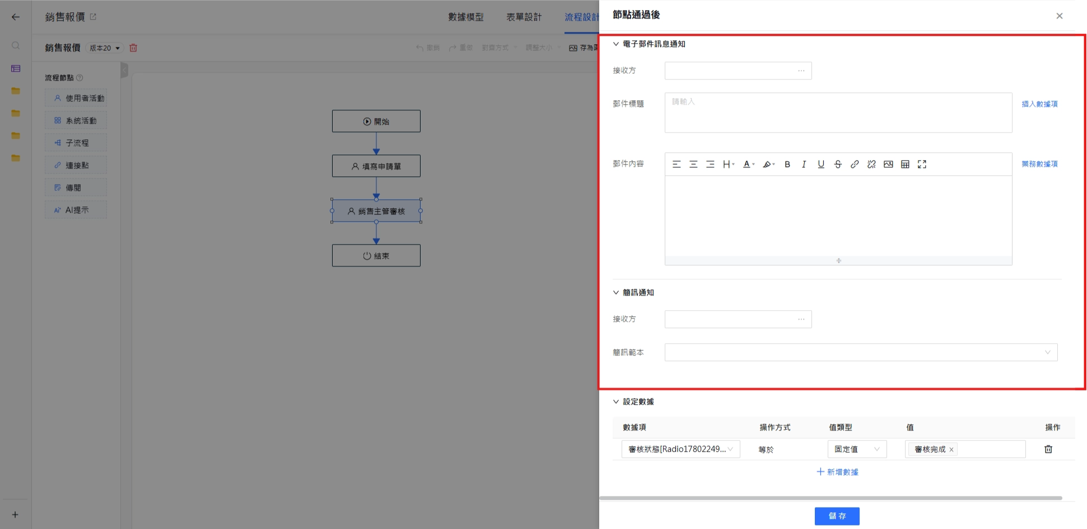Screen dimensions: 1087x529
Task: Delete this version with red trash icon
Action: 133,48
